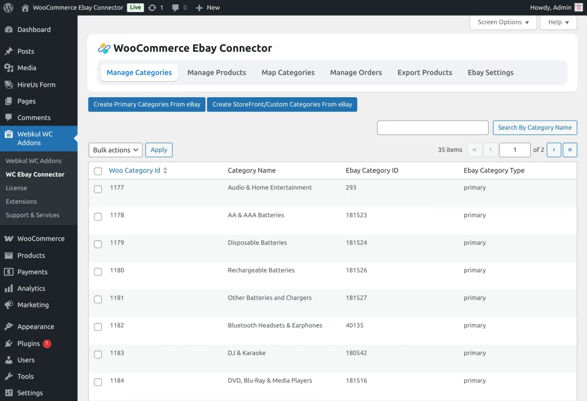Click Search By Category Name button

(535, 127)
